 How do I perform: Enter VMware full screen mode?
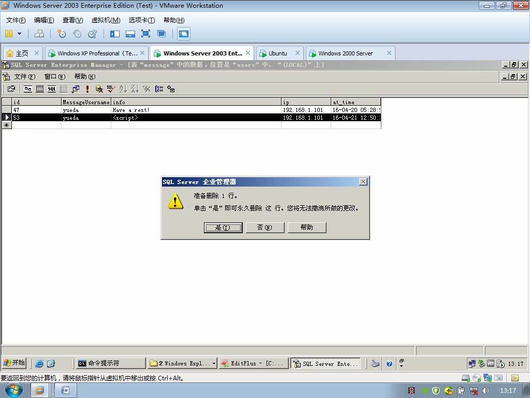tap(145, 34)
